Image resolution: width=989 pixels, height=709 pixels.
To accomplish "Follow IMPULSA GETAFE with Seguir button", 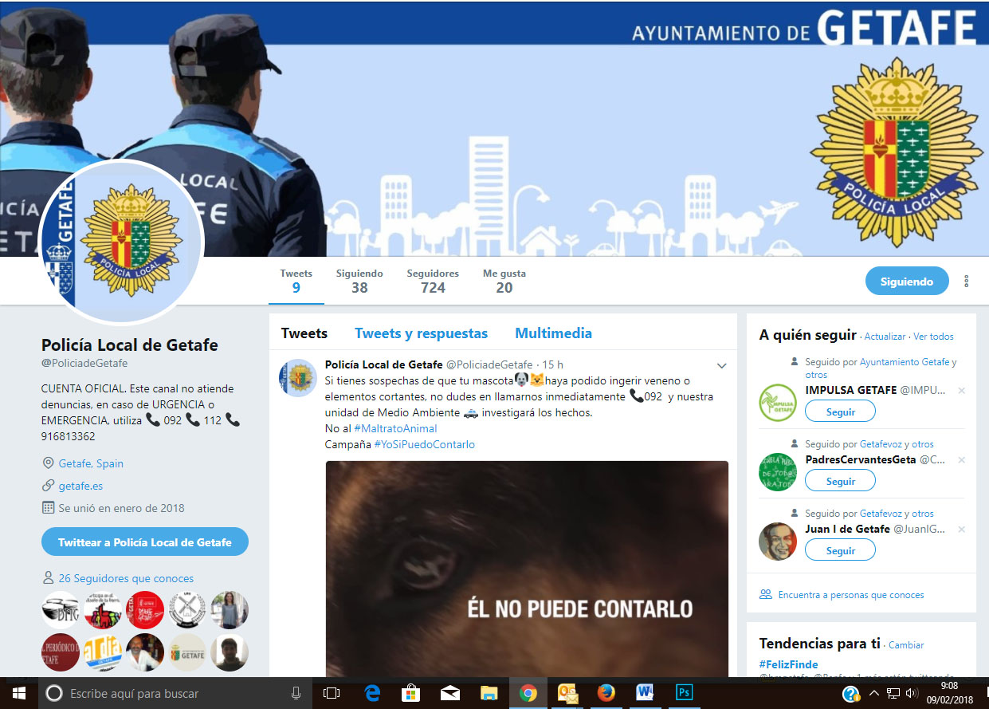I will point(840,412).
